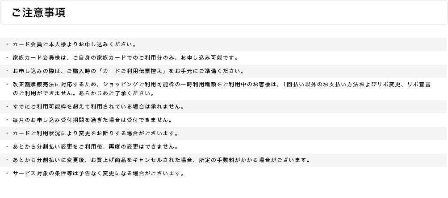Viewport: 448px width, 198px height.
Task: Select the カードご利用状況により notice row
Action: pyautogui.click(x=223, y=133)
